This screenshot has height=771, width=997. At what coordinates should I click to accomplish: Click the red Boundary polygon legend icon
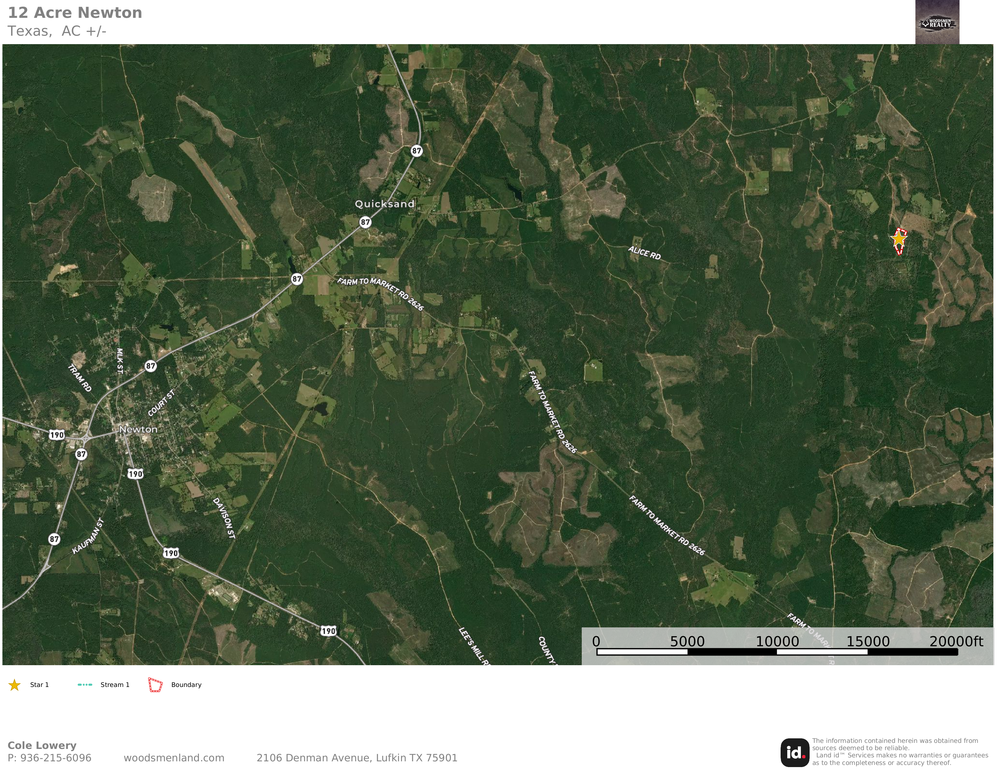click(x=155, y=685)
